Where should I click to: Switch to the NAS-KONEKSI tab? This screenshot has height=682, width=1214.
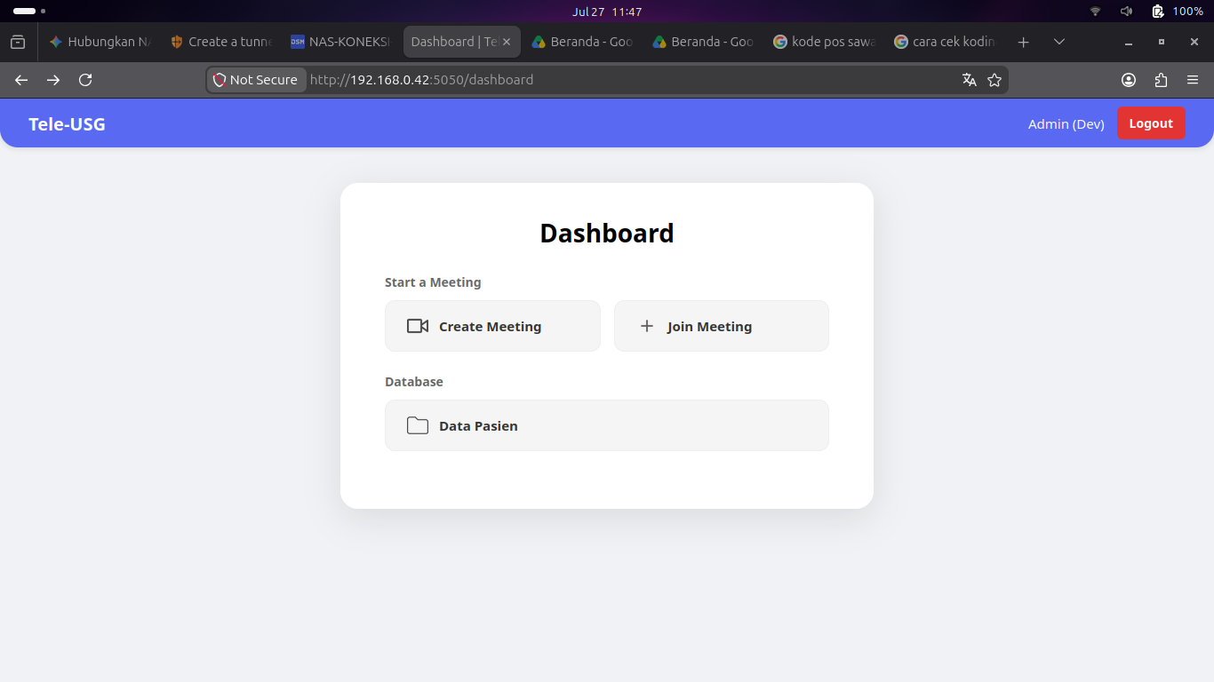343,42
